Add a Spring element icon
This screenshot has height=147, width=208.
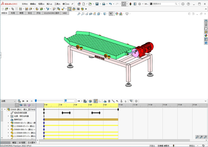(x=109, y=101)
